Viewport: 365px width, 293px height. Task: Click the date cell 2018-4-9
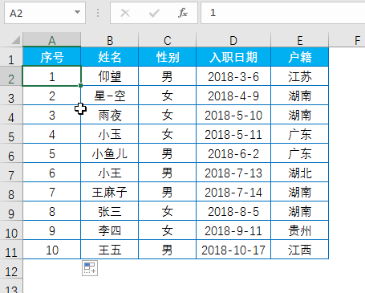pyautogui.click(x=233, y=96)
